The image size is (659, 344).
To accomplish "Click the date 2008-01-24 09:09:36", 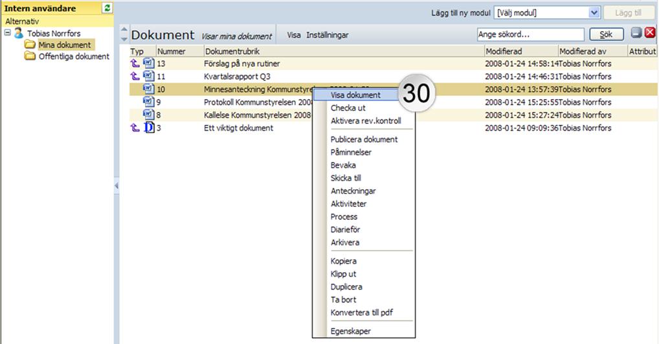I will [x=522, y=128].
